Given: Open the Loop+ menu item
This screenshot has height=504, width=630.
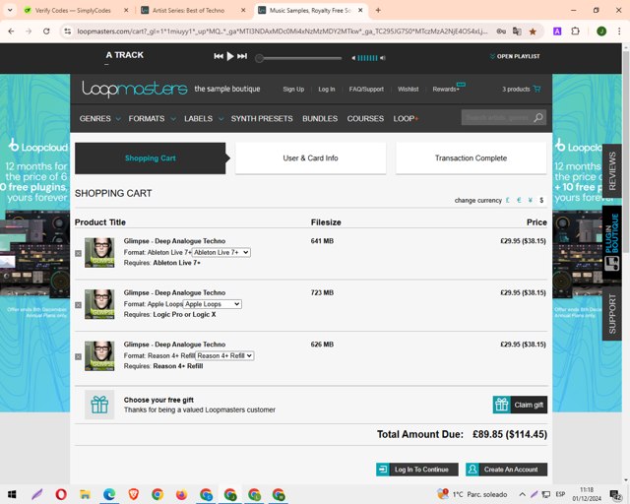Looking at the screenshot, I should [x=406, y=118].
